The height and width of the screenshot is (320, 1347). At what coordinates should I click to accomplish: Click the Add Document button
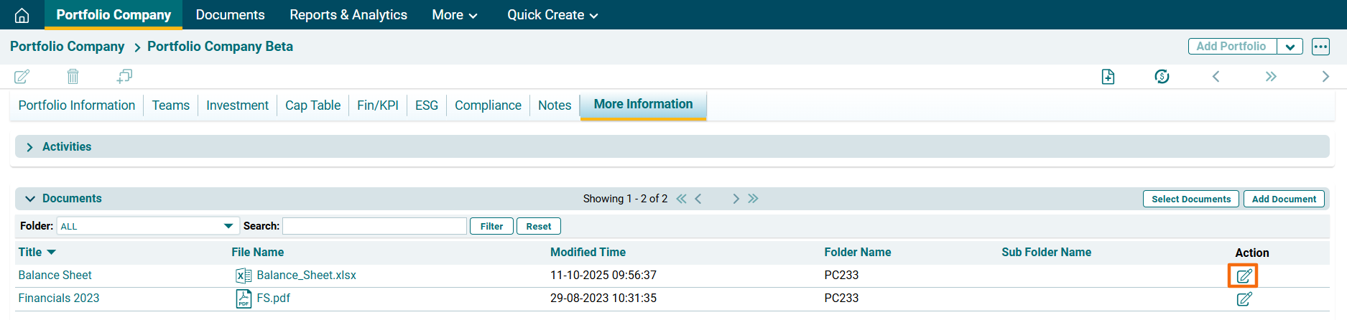(x=1284, y=199)
